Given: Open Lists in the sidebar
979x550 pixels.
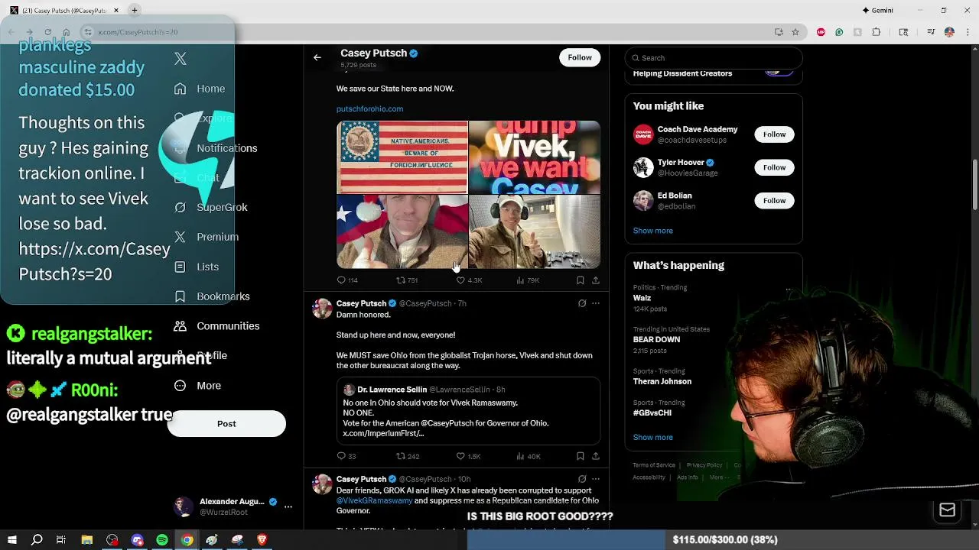Looking at the screenshot, I should [197, 267].
